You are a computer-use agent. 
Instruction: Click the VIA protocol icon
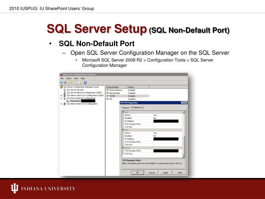107,99
